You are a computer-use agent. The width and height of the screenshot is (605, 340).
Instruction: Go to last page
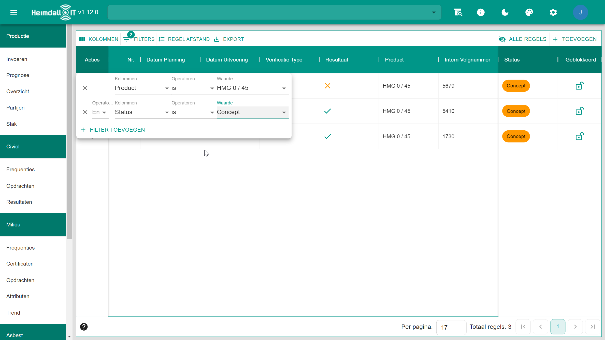click(x=593, y=327)
